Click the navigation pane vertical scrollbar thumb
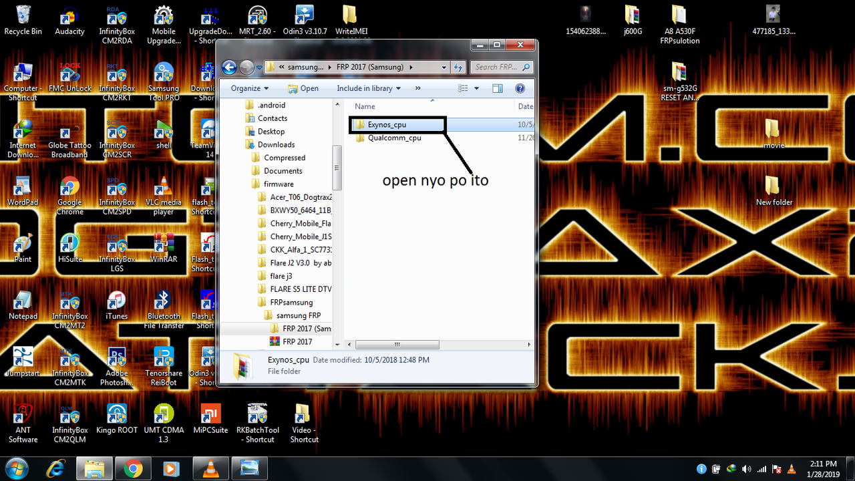Screen dimensions: 855x481 (337, 168)
